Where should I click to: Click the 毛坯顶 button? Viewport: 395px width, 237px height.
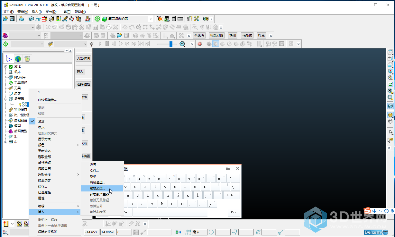[x=247, y=36]
